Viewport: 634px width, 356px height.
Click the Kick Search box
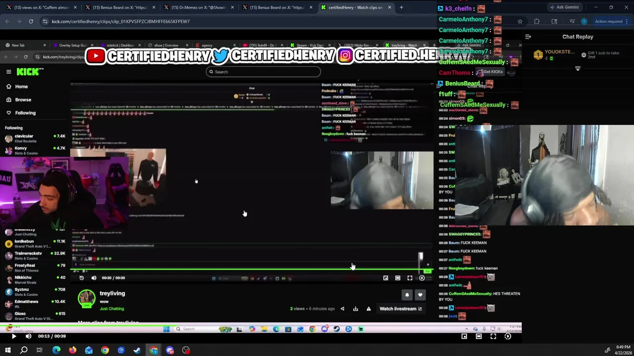coord(263,72)
